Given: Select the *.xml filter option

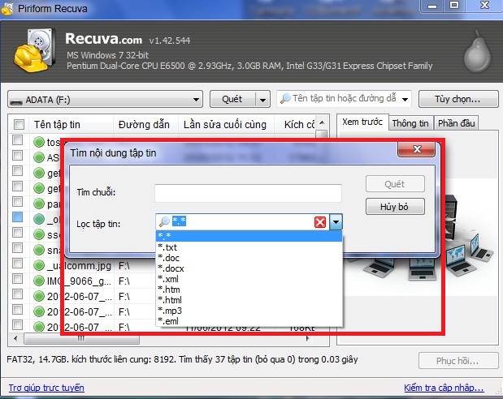Looking at the screenshot, I should 249,279.
